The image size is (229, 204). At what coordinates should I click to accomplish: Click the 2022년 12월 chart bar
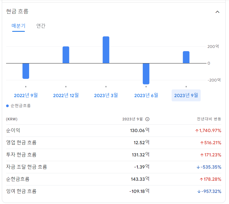pyautogui.click(x=66, y=55)
